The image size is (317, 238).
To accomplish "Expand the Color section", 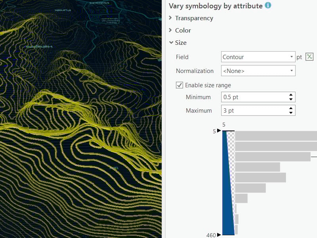I will click(x=171, y=31).
